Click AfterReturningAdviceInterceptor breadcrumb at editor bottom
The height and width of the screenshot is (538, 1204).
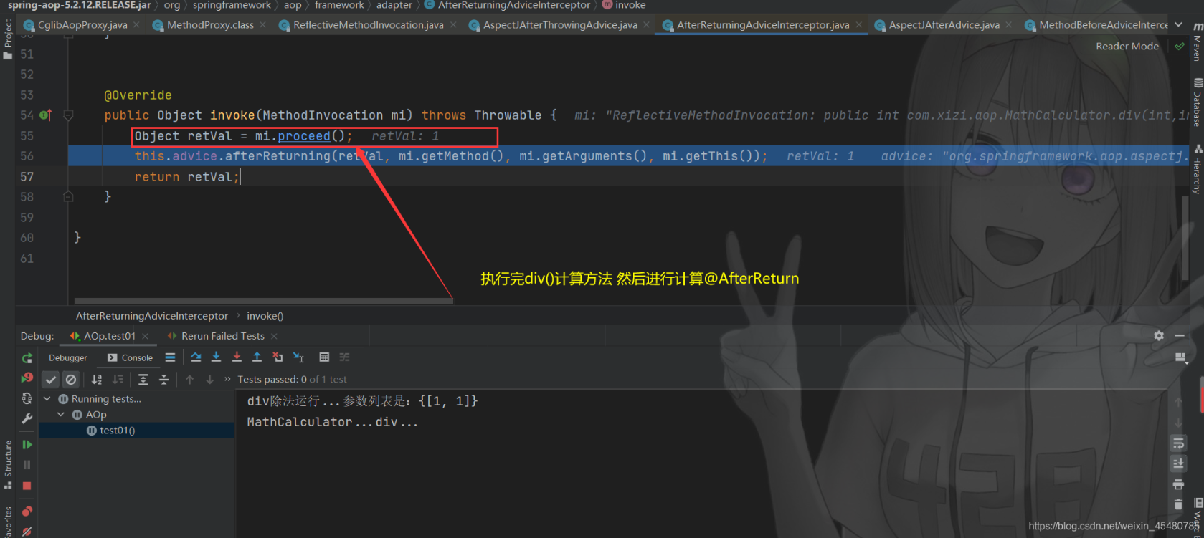click(152, 316)
